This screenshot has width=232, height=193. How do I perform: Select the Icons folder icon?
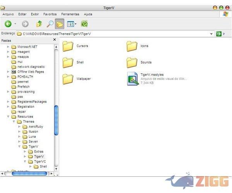(132, 46)
